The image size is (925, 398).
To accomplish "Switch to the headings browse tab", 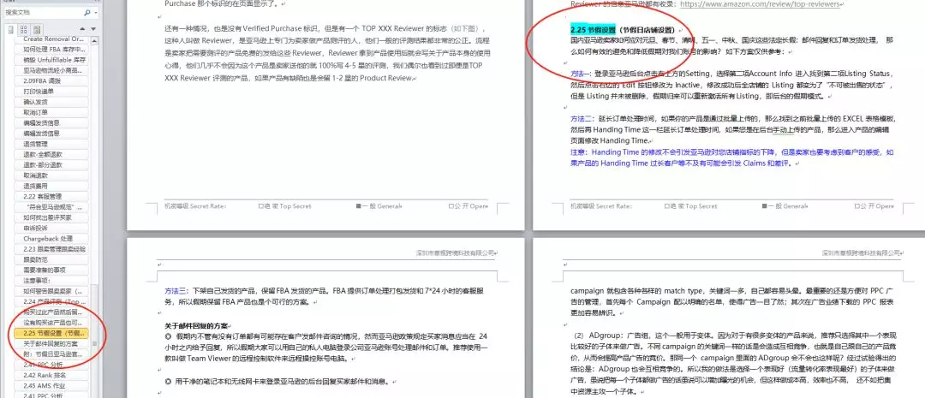I will tap(10, 29).
